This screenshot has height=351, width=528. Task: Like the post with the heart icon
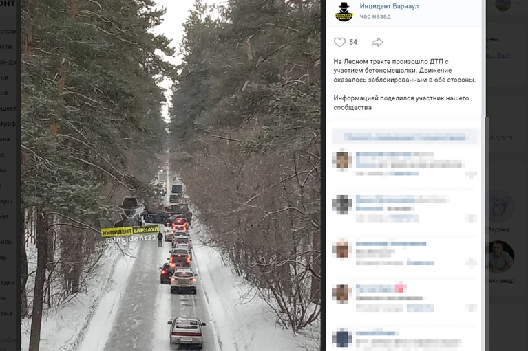(x=339, y=43)
